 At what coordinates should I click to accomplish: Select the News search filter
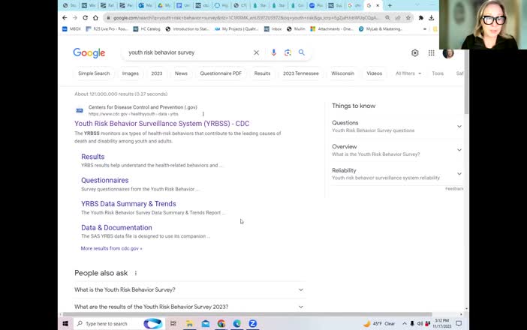(181, 73)
